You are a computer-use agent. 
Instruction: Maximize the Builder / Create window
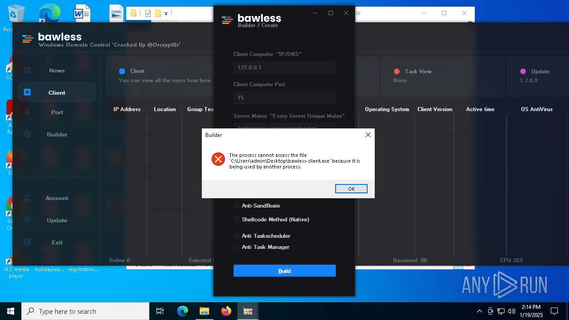tap(331, 13)
